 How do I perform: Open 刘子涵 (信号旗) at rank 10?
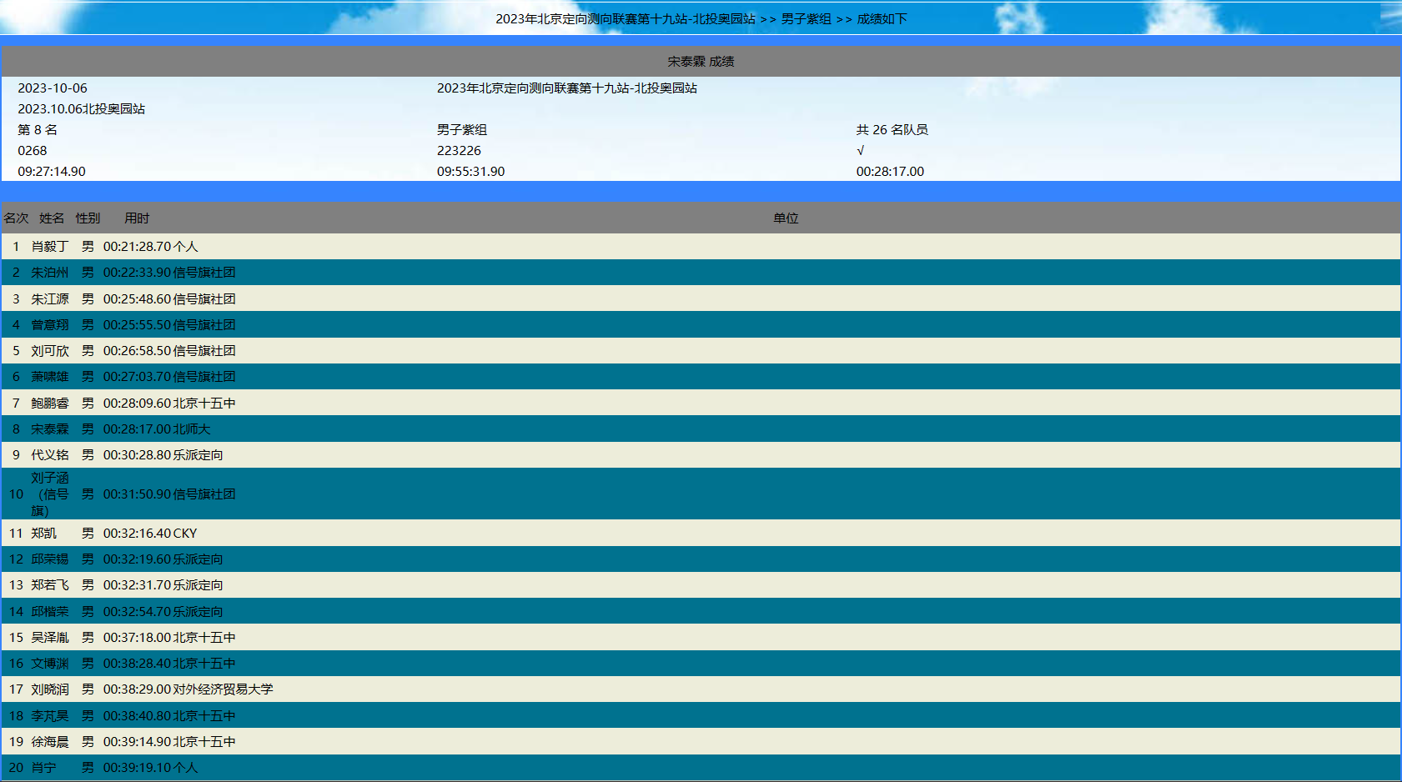(49, 494)
